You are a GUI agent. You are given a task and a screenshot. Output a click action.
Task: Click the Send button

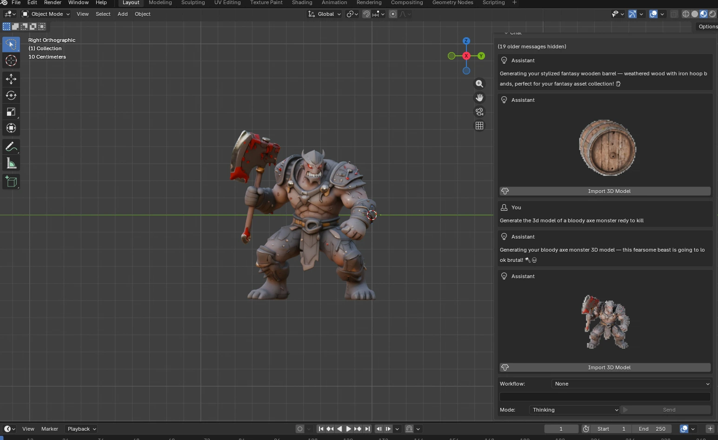(666, 410)
